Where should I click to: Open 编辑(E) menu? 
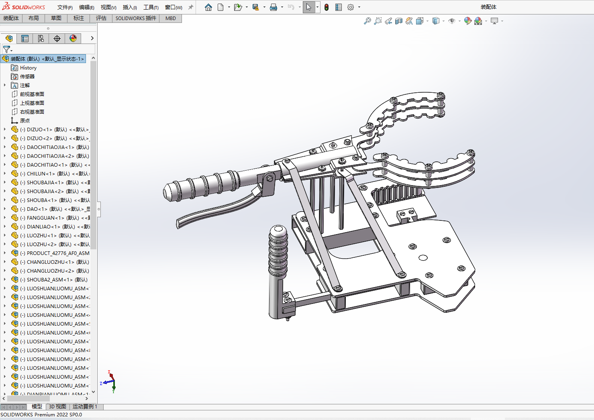coord(87,8)
